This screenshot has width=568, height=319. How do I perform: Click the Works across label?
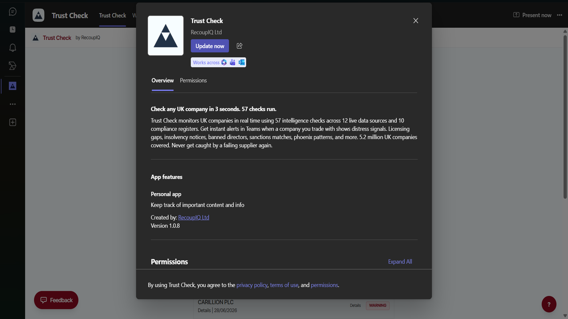(x=206, y=62)
